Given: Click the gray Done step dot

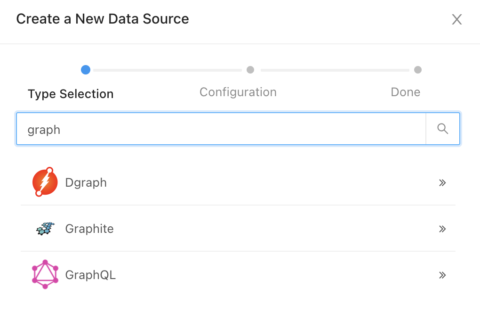Looking at the screenshot, I should tap(418, 70).
